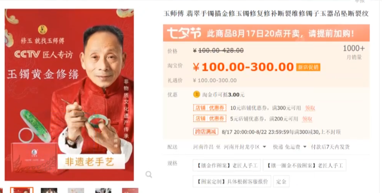382x193 pixels.
Task: Click the 店铺优惠券 tag for 10元 coupon
Action: (210, 108)
